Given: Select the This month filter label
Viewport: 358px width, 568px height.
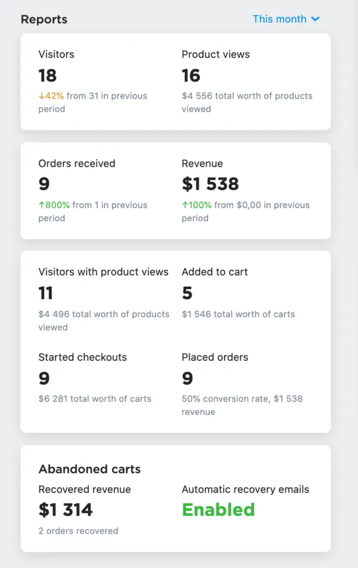Looking at the screenshot, I should (280, 19).
